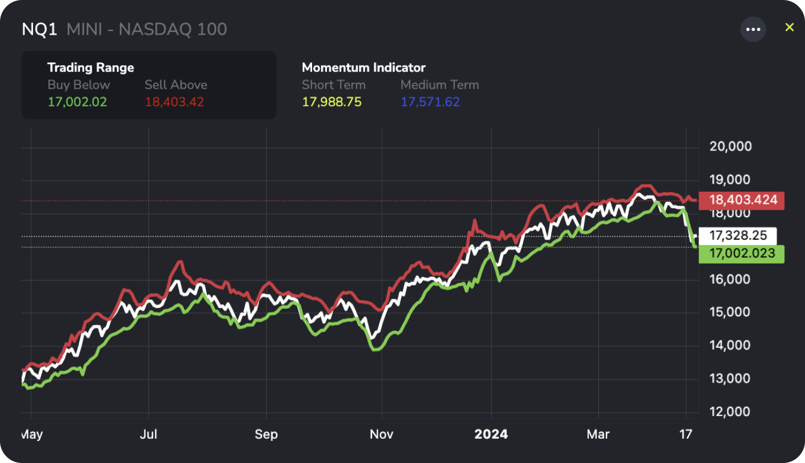Click the green 17,002.02 buy value
Viewport: 805px width, 463px height.
point(77,102)
